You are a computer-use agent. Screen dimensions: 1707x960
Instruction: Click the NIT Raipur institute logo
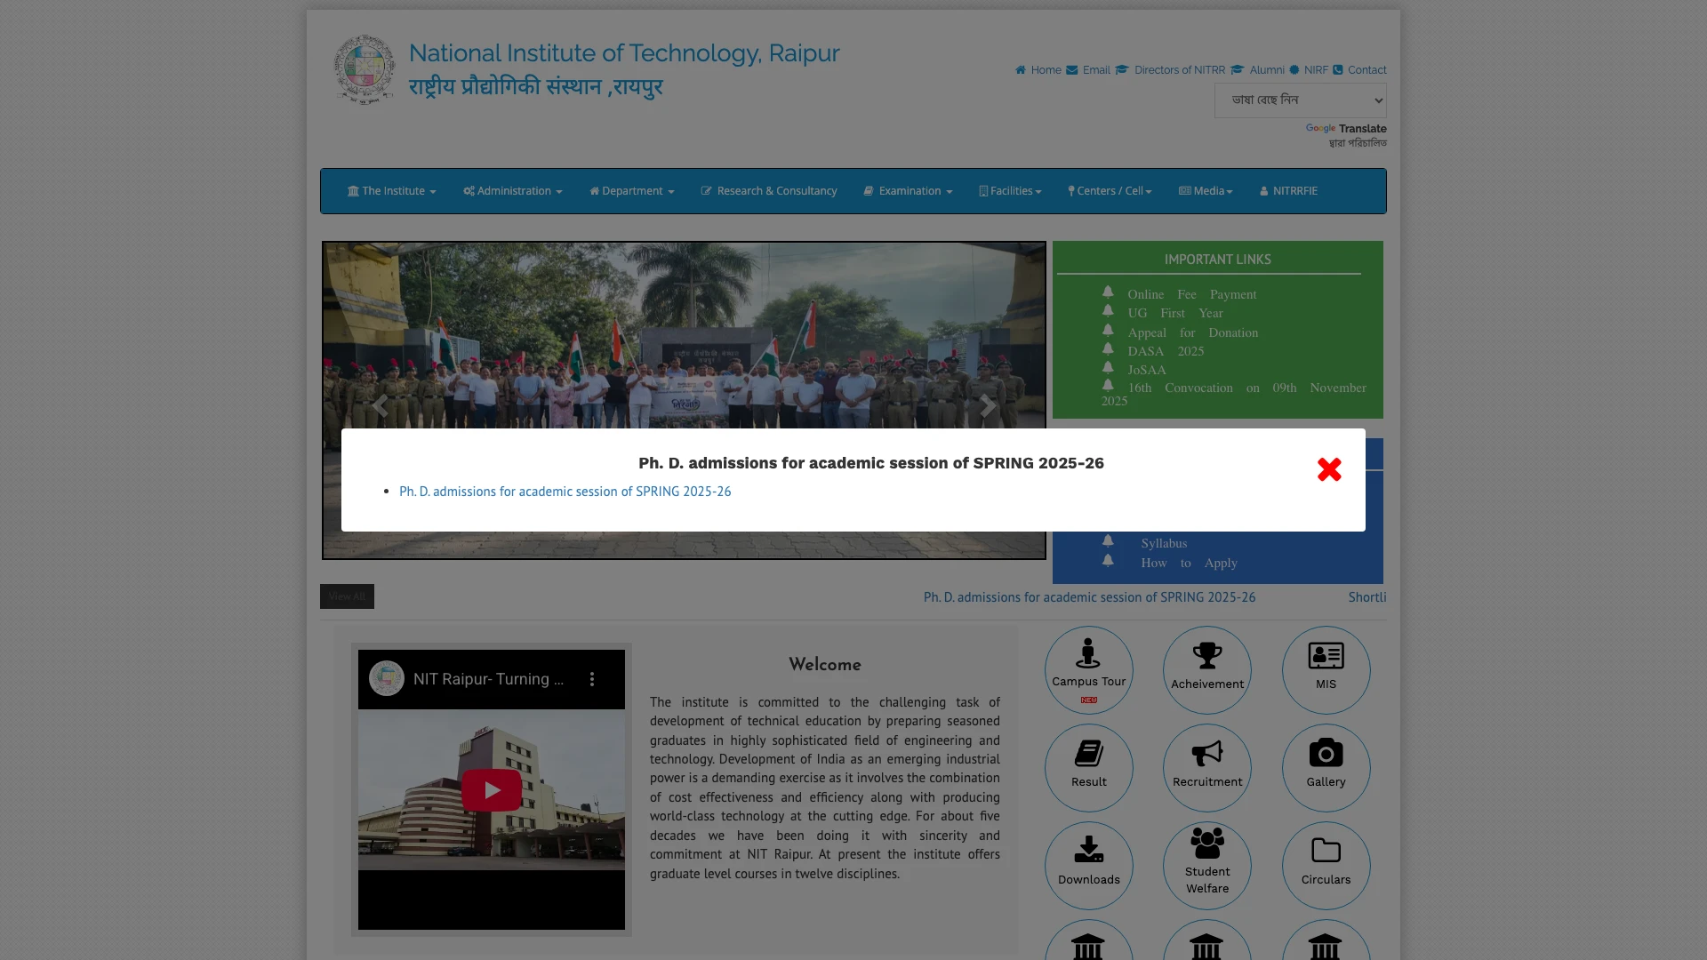pos(365,69)
